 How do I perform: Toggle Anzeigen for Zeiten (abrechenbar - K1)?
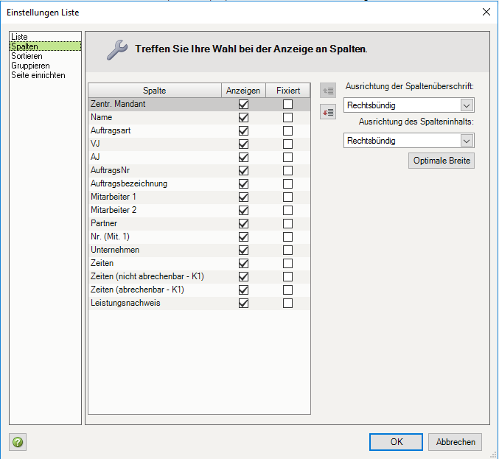click(243, 290)
